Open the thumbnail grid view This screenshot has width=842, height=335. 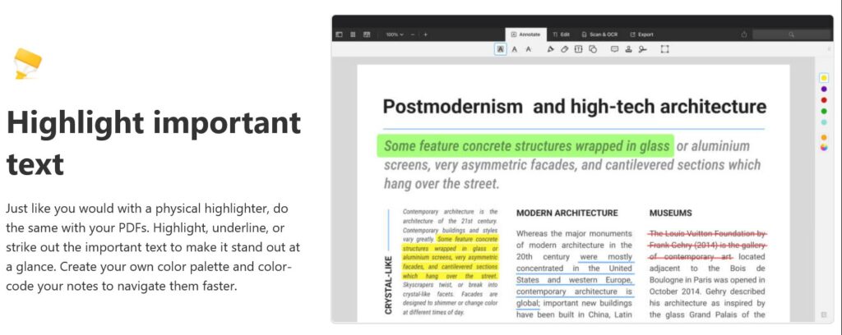pyautogui.click(x=353, y=34)
